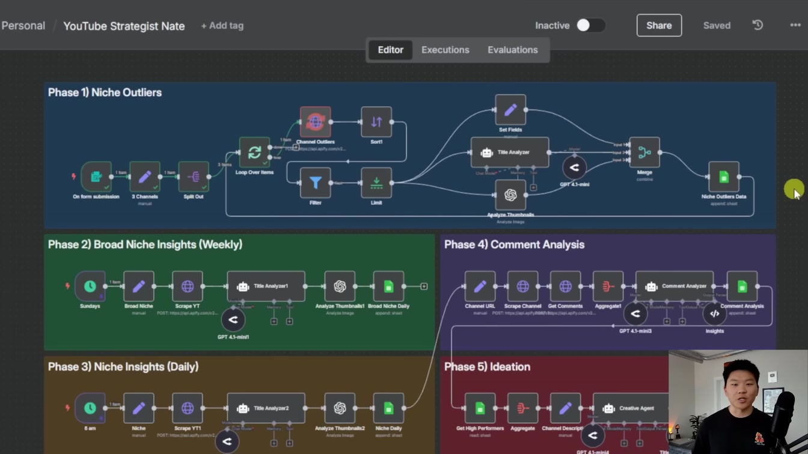Select the Niche Outliers Data sheet node
Image resolution: width=808 pixels, height=454 pixels.
point(724,177)
